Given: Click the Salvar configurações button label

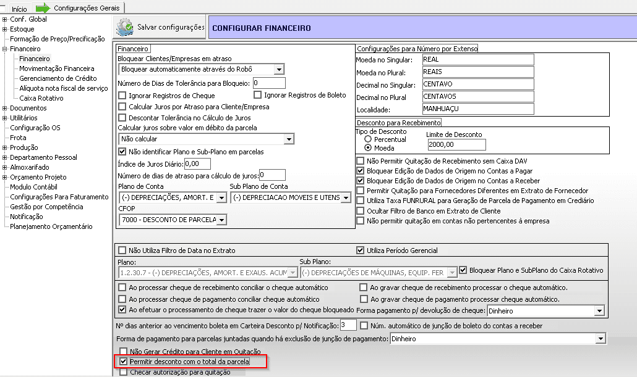Looking at the screenshot, I should (x=171, y=27).
